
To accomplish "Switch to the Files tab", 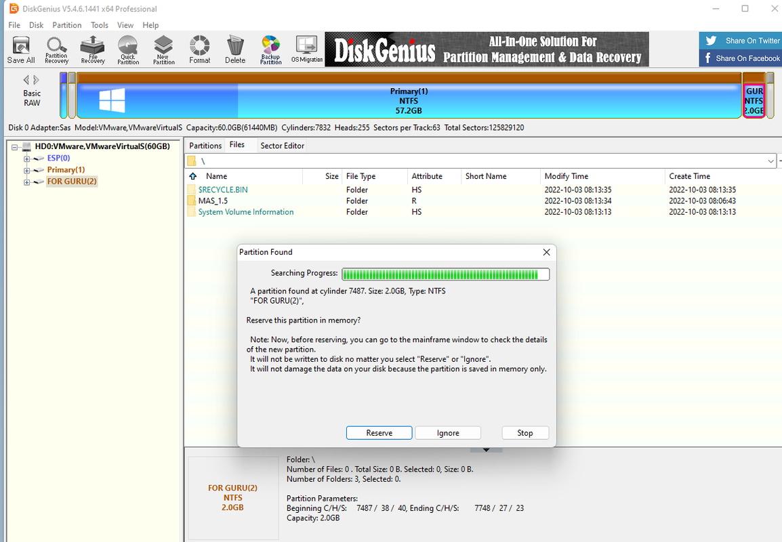I will click(237, 144).
